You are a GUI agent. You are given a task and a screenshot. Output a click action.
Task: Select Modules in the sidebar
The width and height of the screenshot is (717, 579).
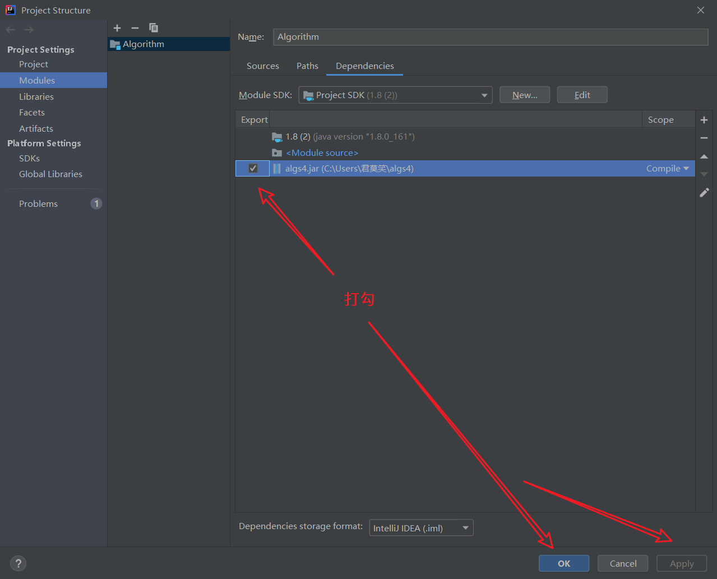click(x=53, y=80)
